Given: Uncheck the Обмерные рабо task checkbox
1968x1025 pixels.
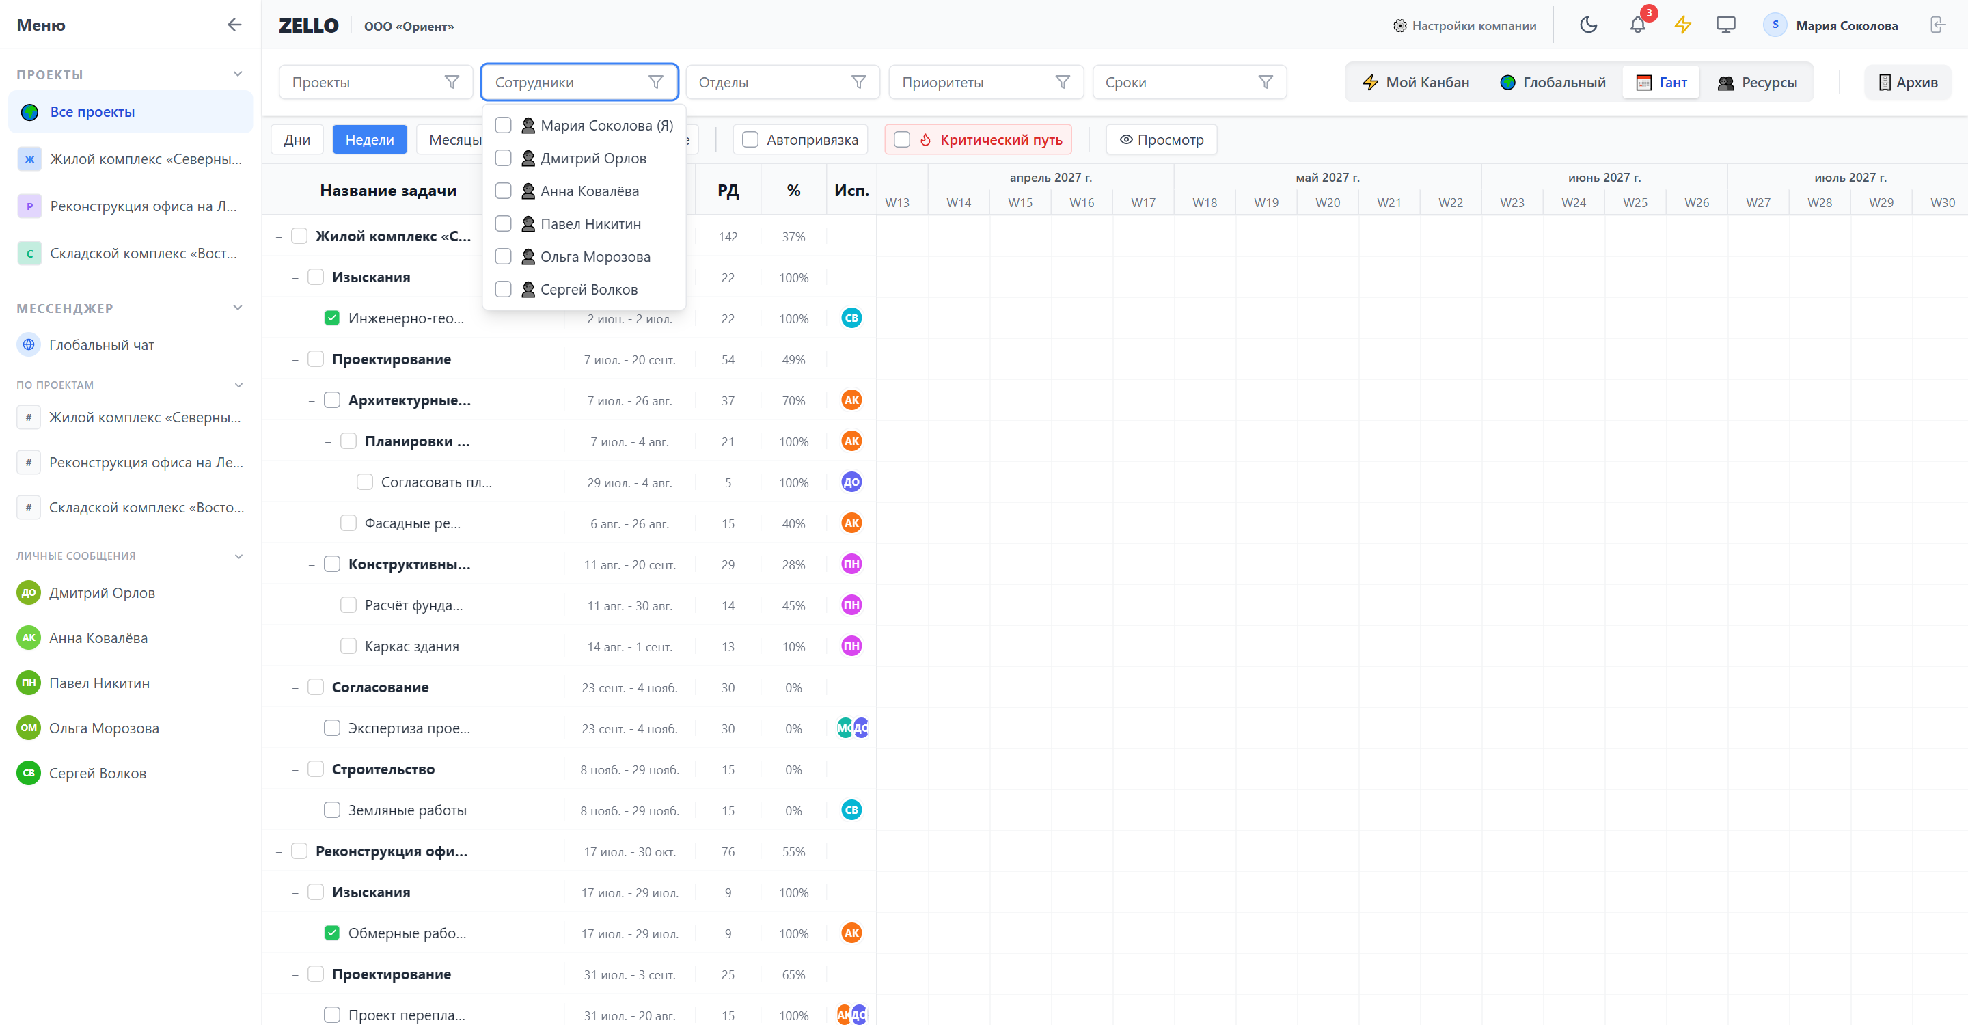Looking at the screenshot, I should [x=331, y=933].
